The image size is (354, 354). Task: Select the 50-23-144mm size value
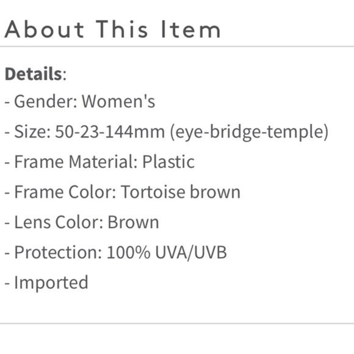[110, 132]
